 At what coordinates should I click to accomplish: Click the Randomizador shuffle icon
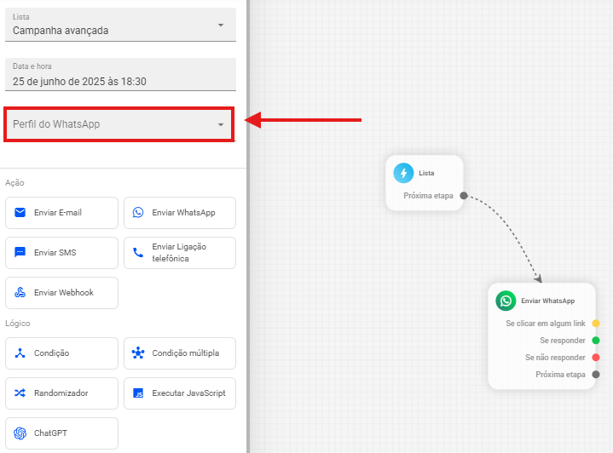pyautogui.click(x=20, y=393)
